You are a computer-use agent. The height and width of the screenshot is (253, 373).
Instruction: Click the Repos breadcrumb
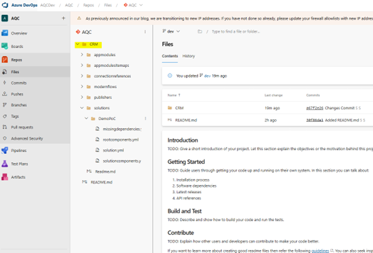88,5
